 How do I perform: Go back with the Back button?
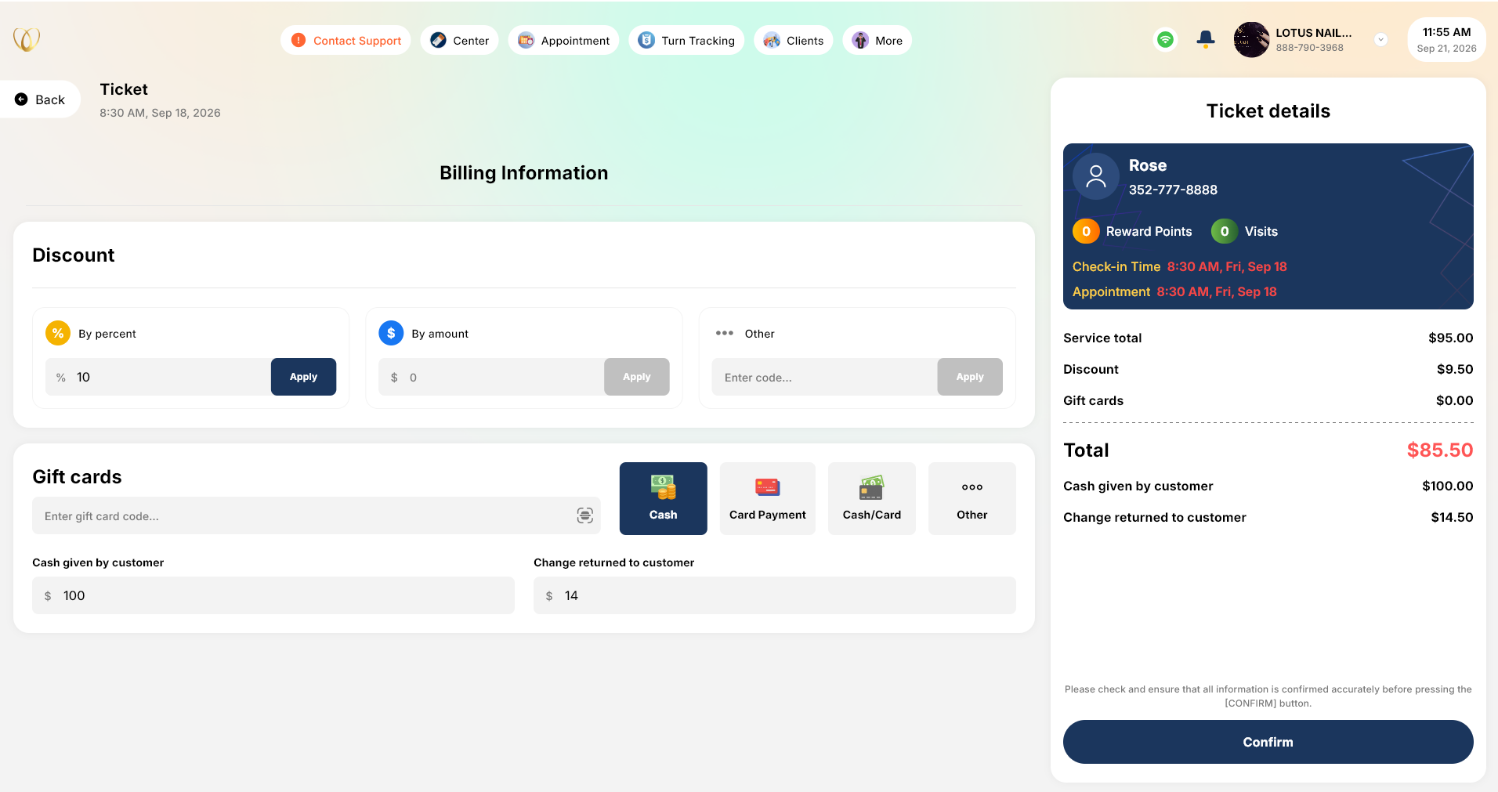point(40,99)
